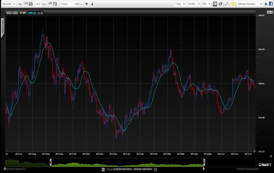Click the XAU 1,500 amount field
Image resolution: width=274 pixels, height=173 pixels.
71,4
